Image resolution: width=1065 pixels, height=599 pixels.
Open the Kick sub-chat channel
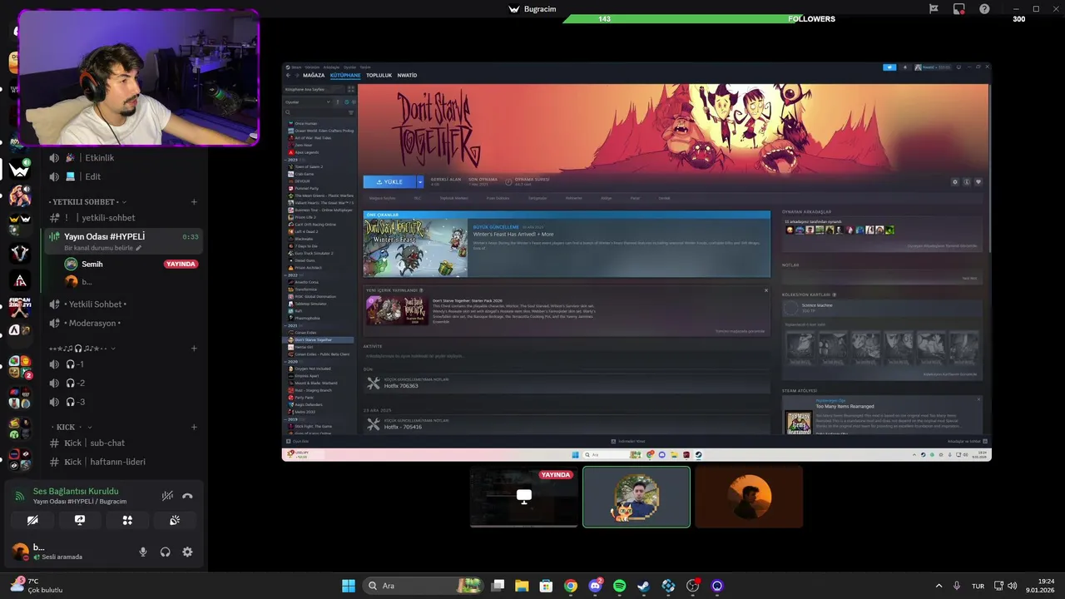click(x=123, y=443)
